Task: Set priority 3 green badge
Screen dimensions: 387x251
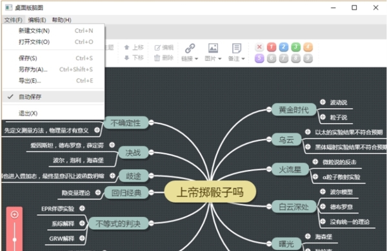Action: 295,47
